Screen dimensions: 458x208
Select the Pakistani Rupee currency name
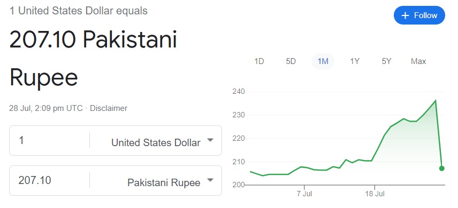pos(164,182)
